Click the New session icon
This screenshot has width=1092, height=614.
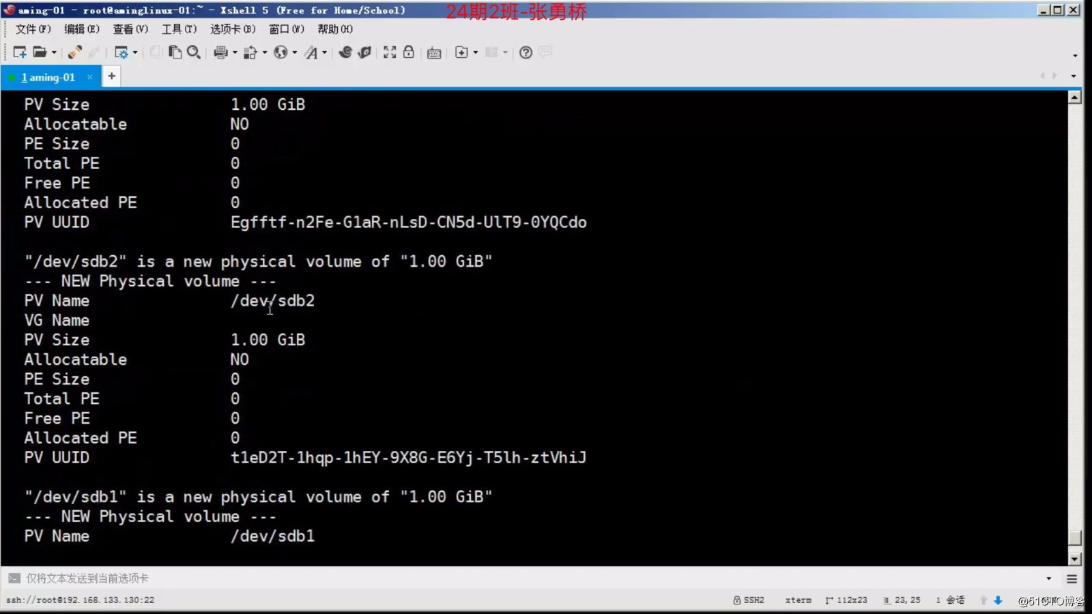coord(20,53)
